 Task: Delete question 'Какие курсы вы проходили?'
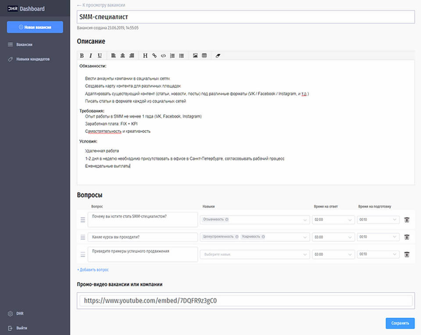pos(407,237)
